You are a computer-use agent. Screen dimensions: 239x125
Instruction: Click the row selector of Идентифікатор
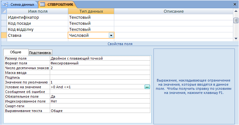click(x=4, y=17)
